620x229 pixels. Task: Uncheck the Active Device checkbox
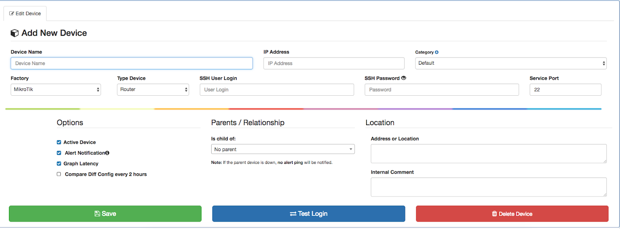point(59,142)
